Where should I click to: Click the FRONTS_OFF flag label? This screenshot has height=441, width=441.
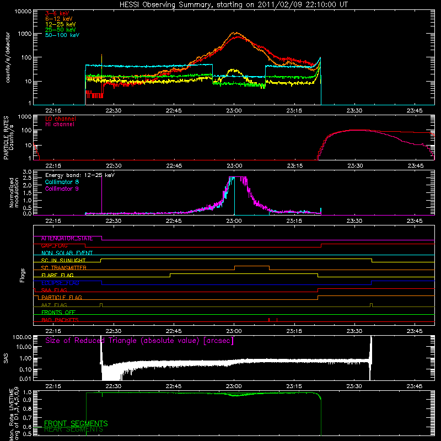(58, 313)
